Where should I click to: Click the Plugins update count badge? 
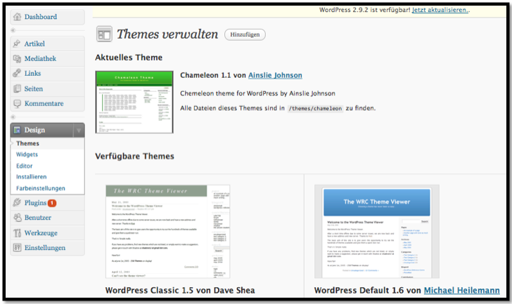click(52, 203)
